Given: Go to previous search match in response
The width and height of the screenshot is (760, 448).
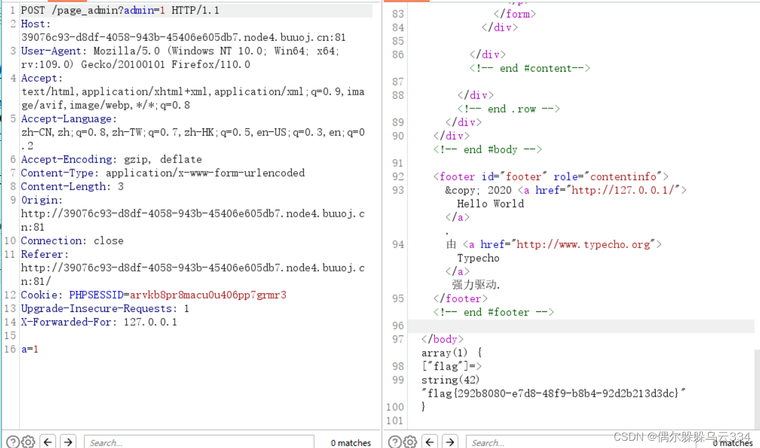Looking at the screenshot, I should coord(430,441).
